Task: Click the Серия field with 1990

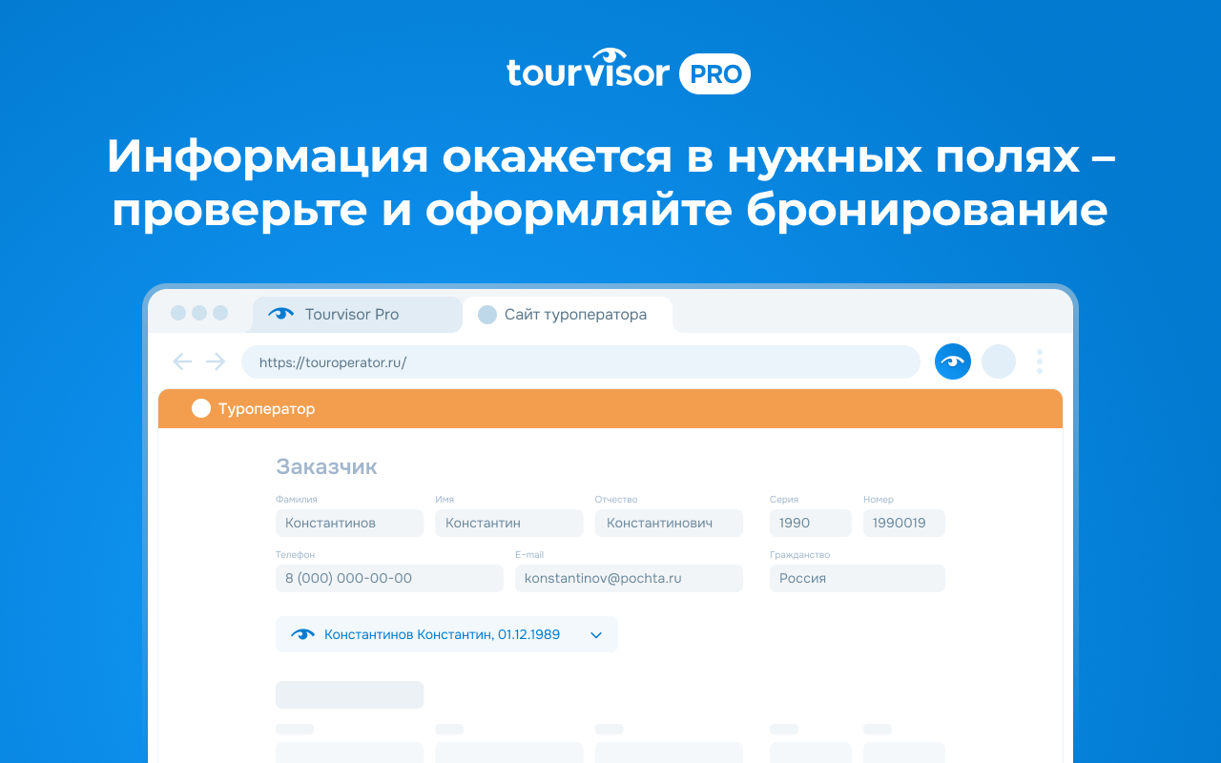Action: click(811, 523)
